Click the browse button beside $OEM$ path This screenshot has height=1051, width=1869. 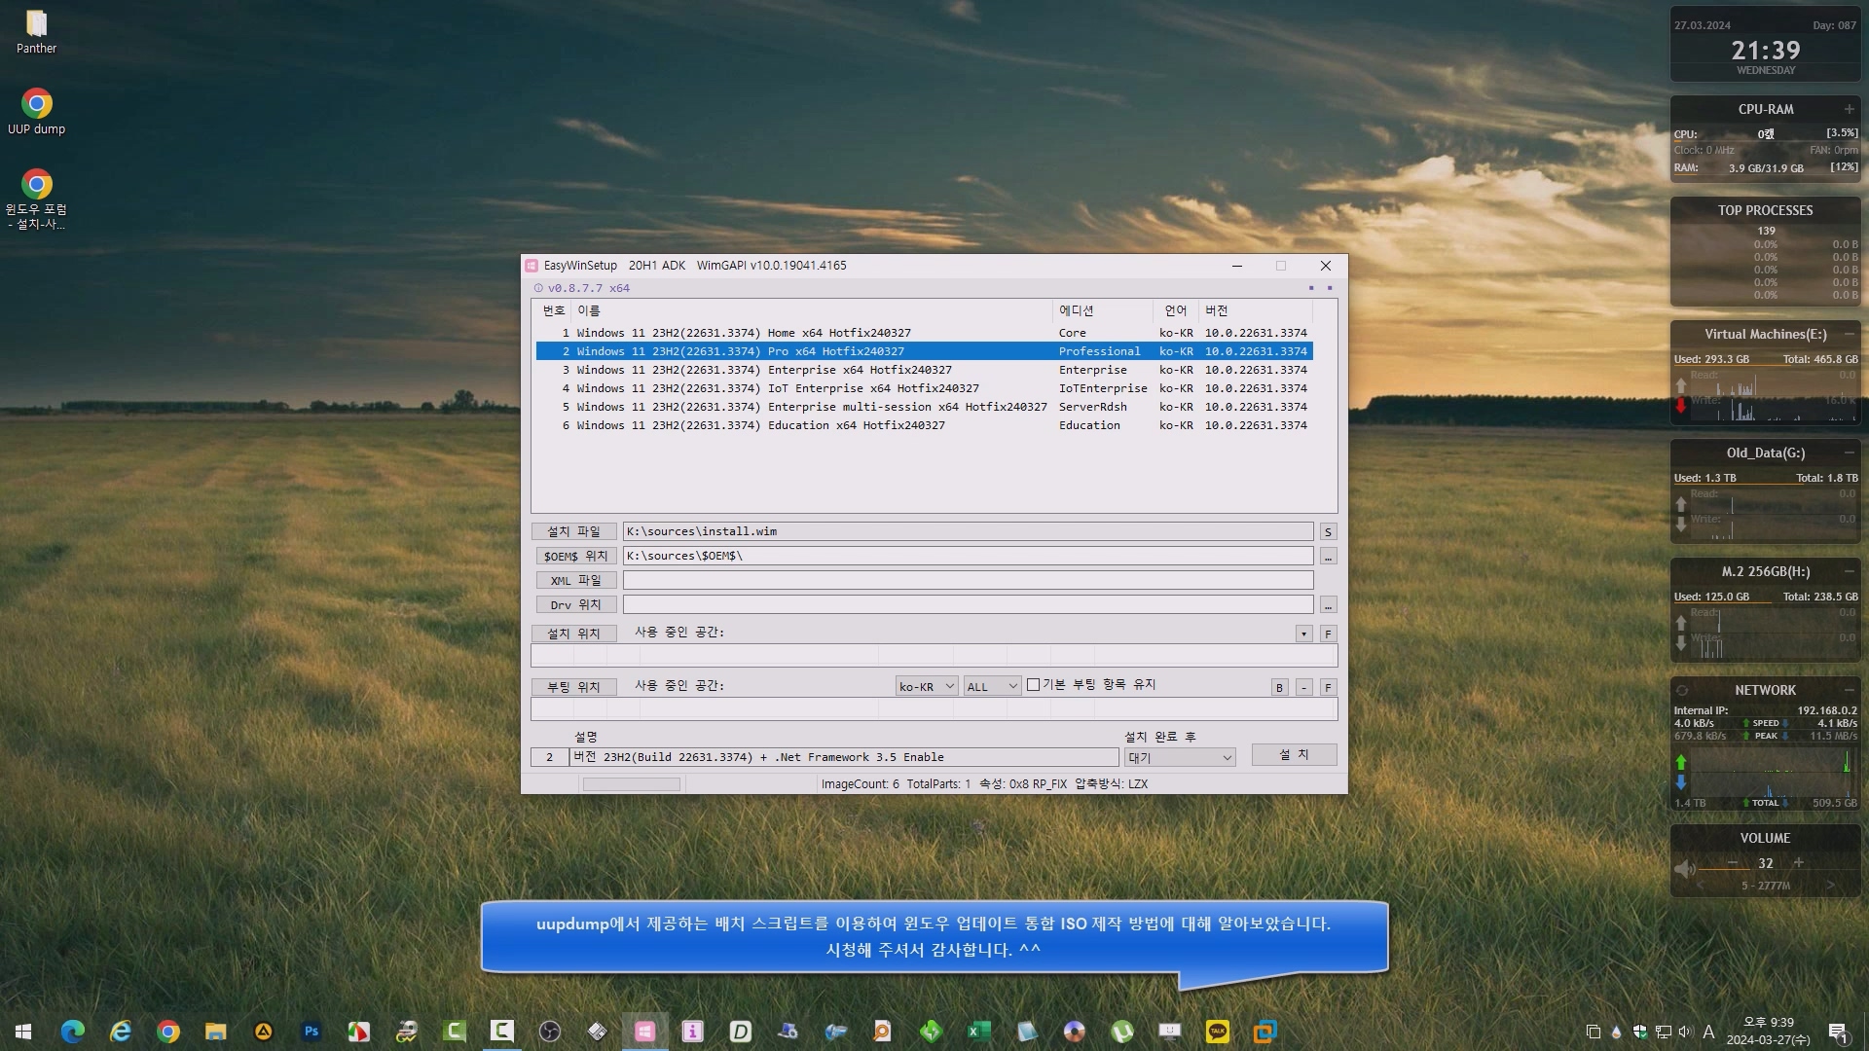(x=1328, y=556)
